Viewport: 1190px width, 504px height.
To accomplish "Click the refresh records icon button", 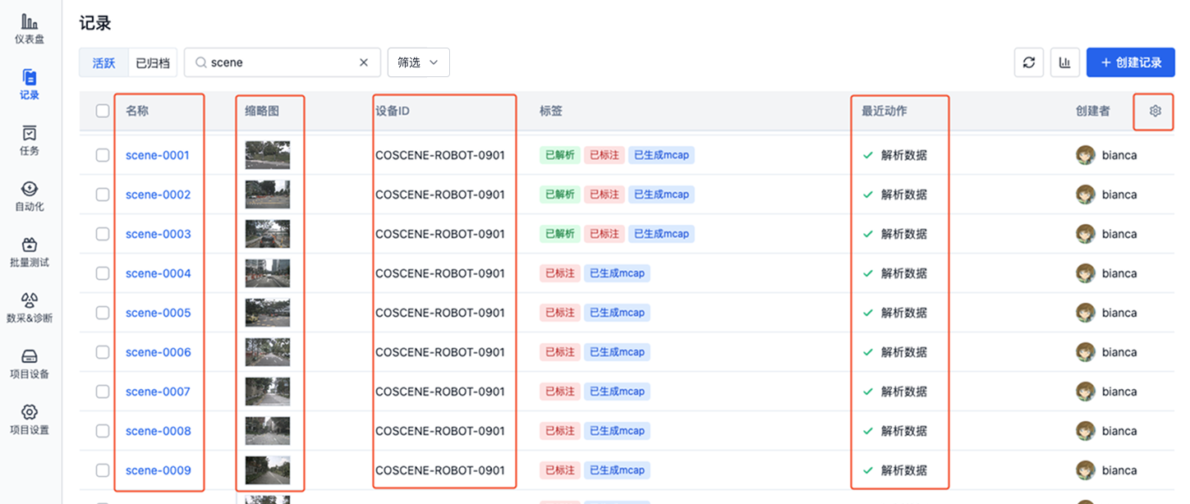I will click(1029, 62).
